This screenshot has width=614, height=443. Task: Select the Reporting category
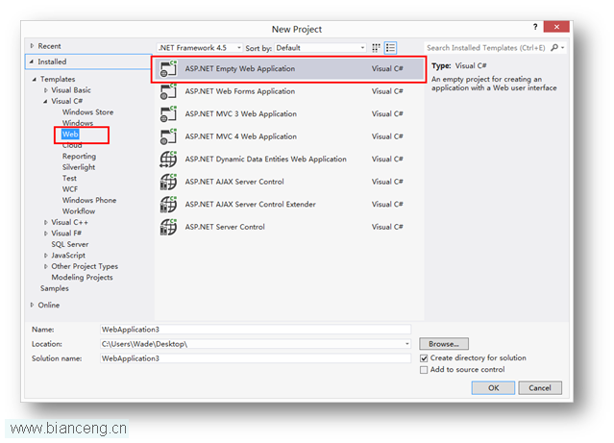[79, 157]
